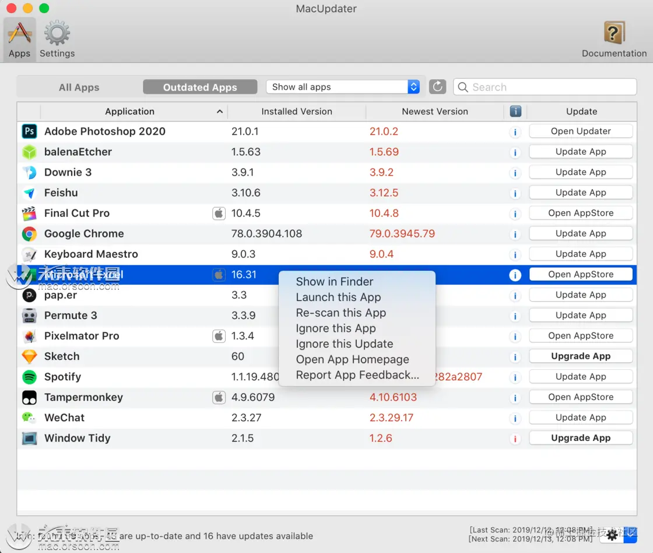Click the Pixelmator Pro app icon
653x553 pixels.
pos(29,336)
